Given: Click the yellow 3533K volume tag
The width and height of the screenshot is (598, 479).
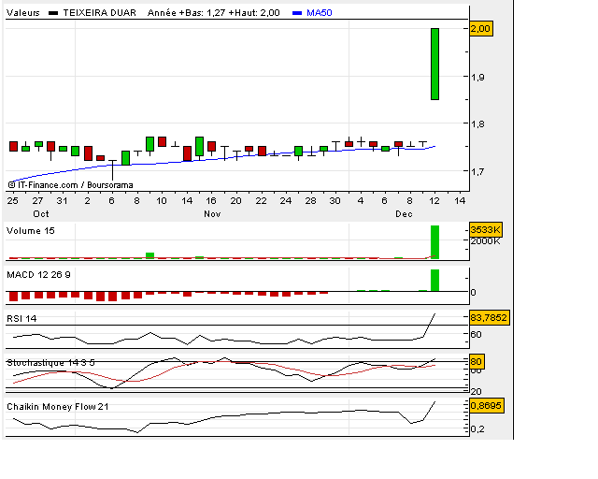Looking at the screenshot, I should coord(486,229).
